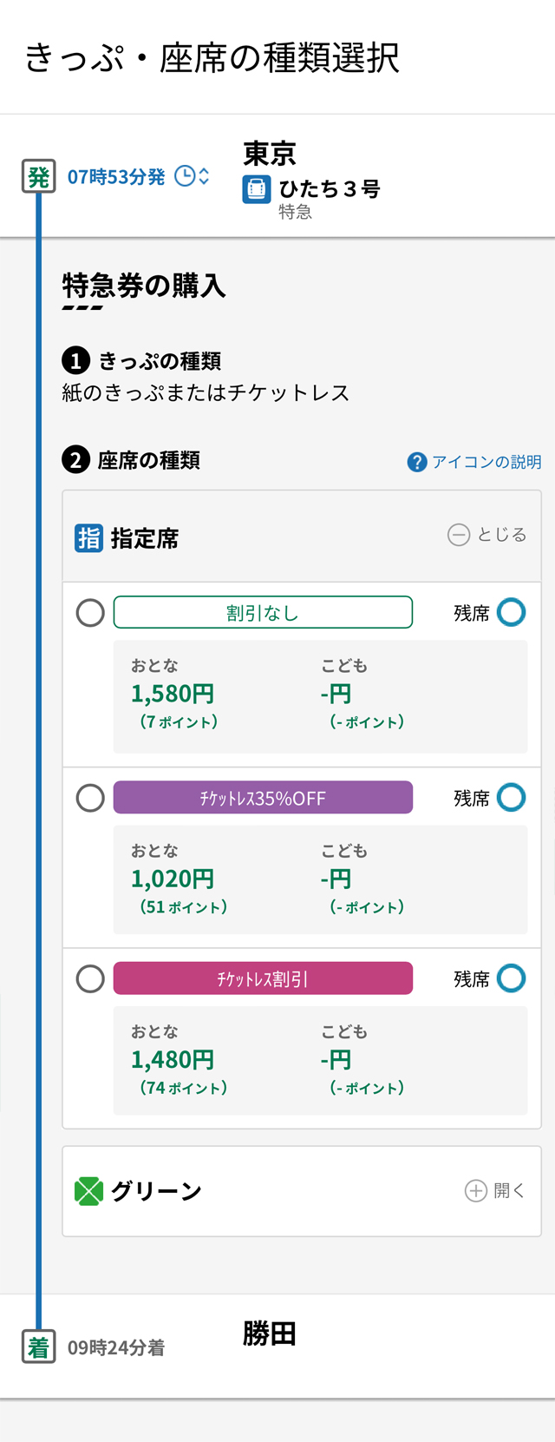Click the pink チケットレス割引 banner

[263, 978]
